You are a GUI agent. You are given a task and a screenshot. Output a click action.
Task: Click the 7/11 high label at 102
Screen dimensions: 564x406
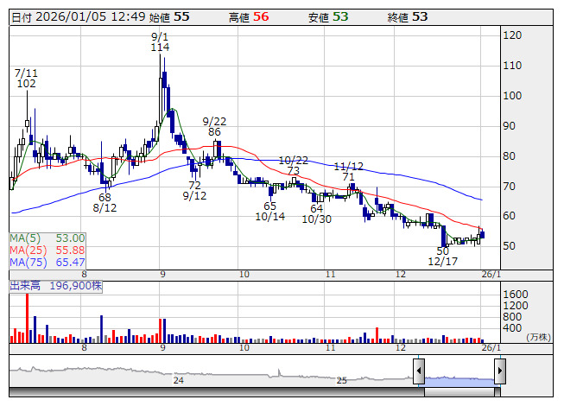click(x=26, y=79)
